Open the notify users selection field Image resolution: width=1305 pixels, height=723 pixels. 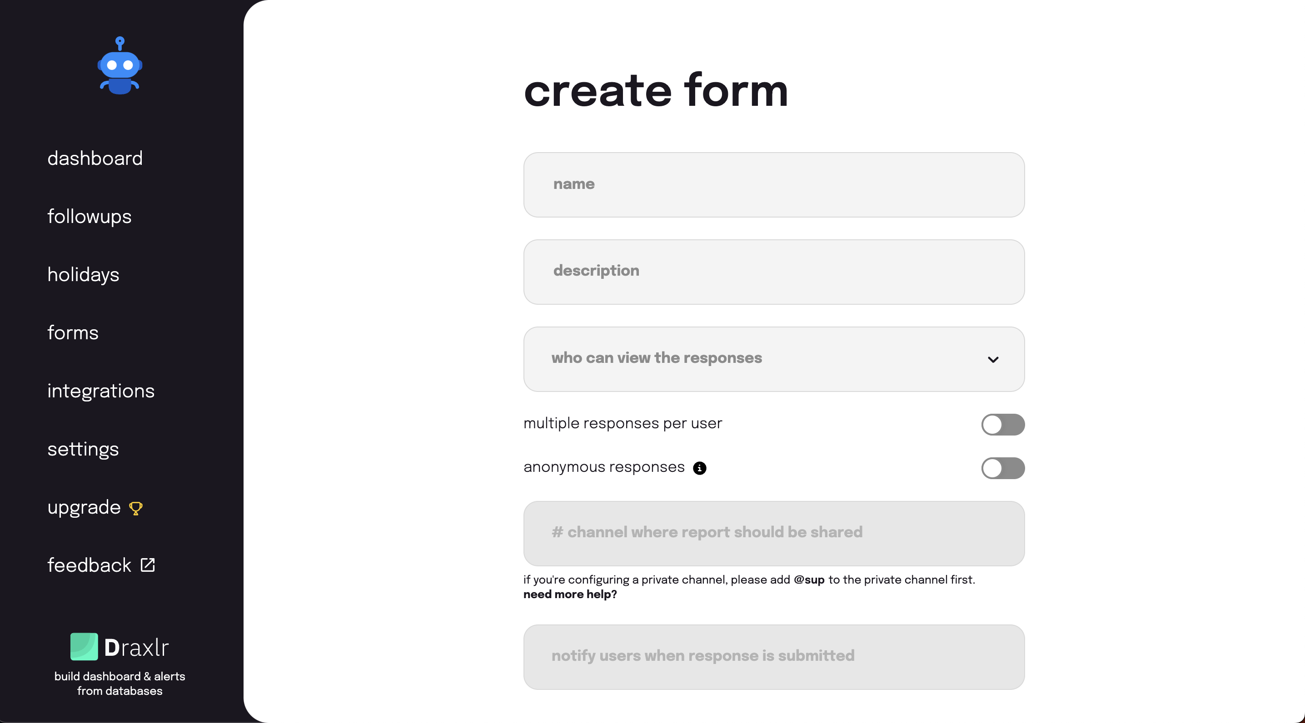(773, 657)
